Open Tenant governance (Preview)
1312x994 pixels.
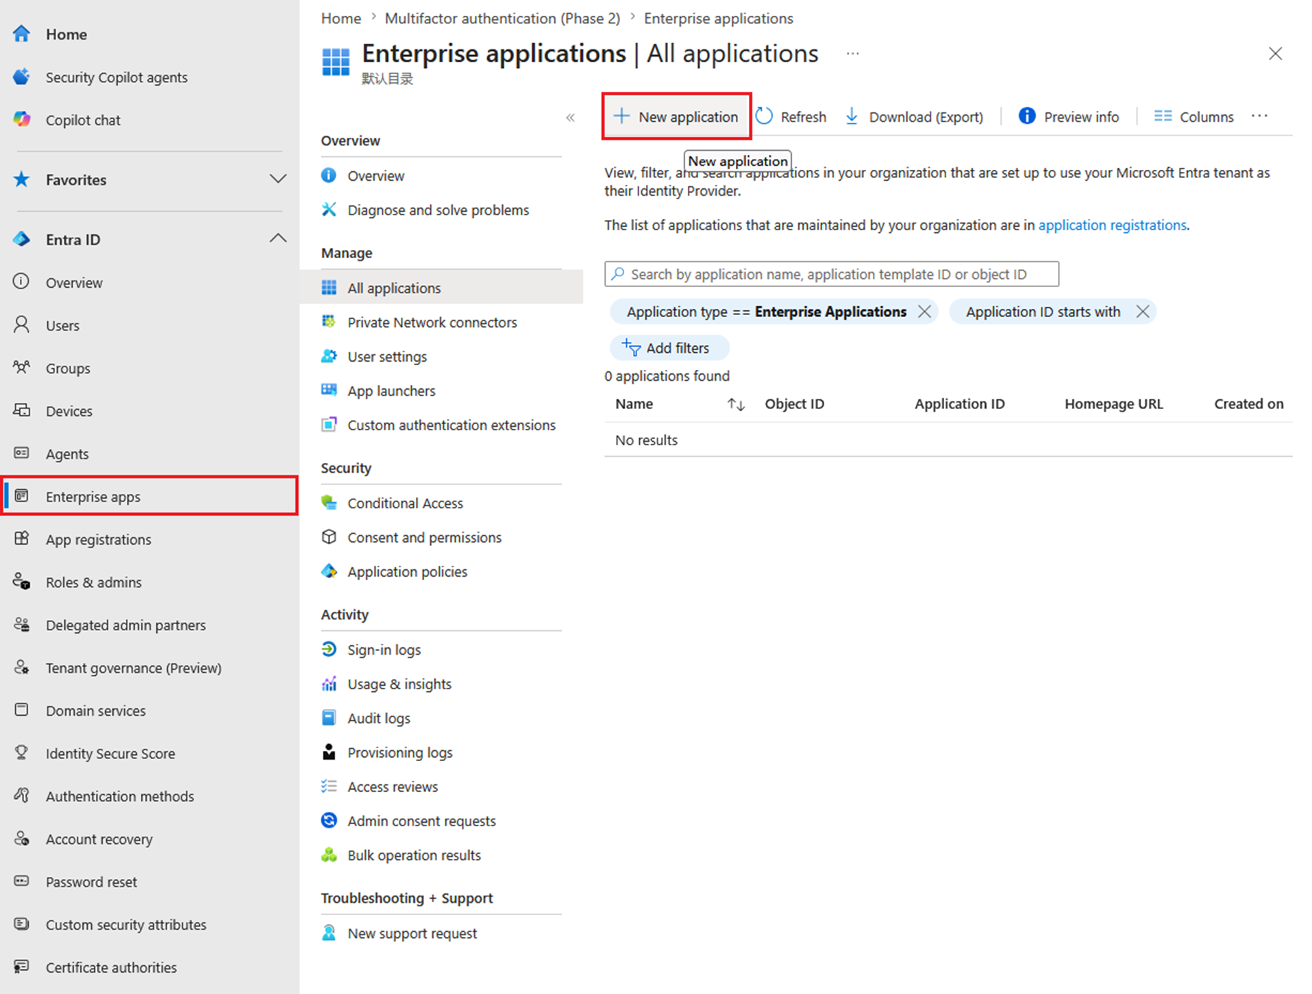133,668
